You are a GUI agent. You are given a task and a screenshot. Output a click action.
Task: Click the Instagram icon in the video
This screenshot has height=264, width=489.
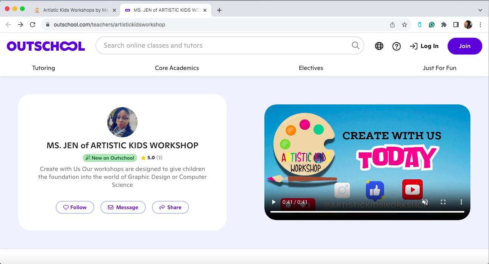342,190
